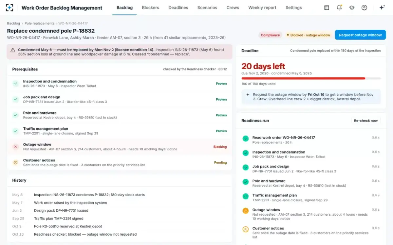393x245 pixels.
Task: Click page title 'Replace condemned pole P-18832'
Action: coord(51,31)
